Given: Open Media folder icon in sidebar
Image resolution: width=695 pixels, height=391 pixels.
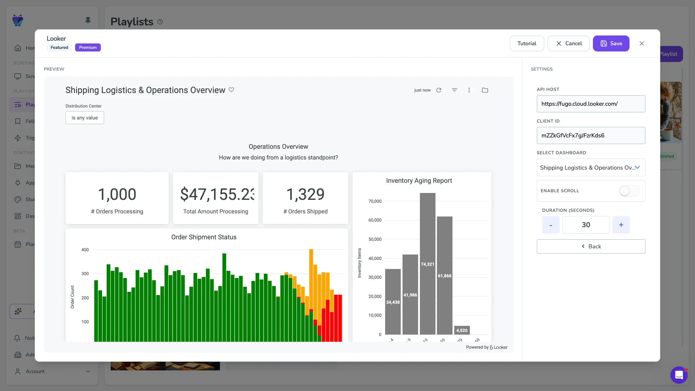Looking at the screenshot, I should tap(18, 166).
